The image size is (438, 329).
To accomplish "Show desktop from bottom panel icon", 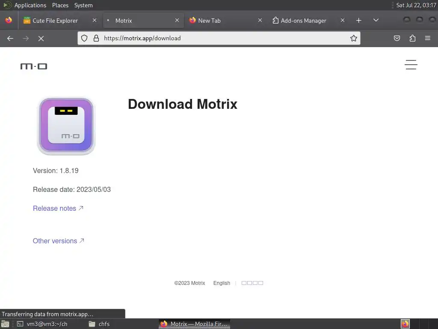I will (x=5, y=324).
